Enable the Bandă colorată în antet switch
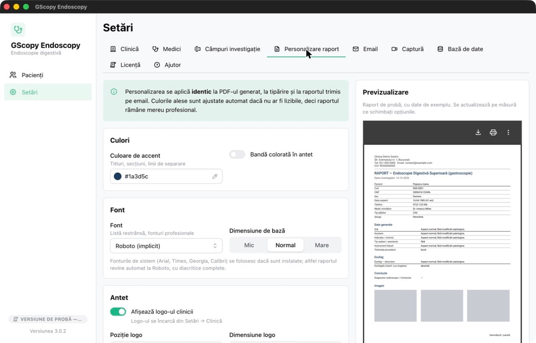Image resolution: width=536 pixels, height=343 pixels. [x=237, y=154]
